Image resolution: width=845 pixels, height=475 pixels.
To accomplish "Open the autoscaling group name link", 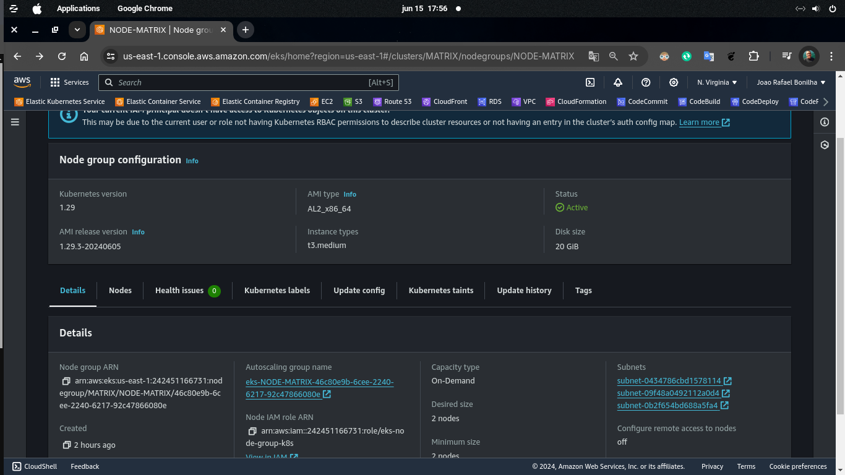I will tap(320, 388).
